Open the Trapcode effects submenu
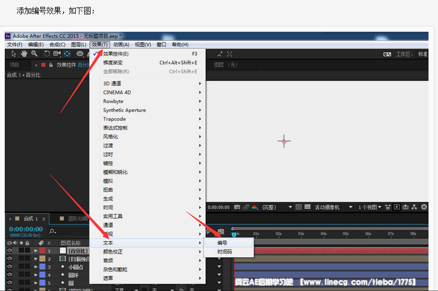 tap(148, 119)
